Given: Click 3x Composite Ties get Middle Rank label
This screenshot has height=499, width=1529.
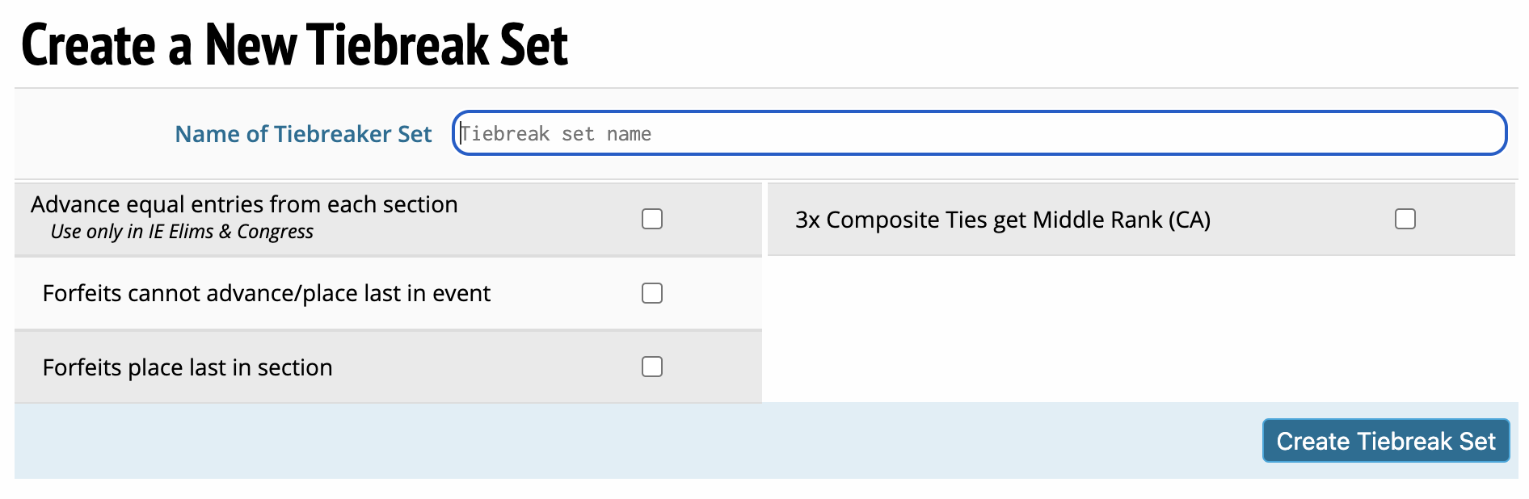Looking at the screenshot, I should 1002,220.
